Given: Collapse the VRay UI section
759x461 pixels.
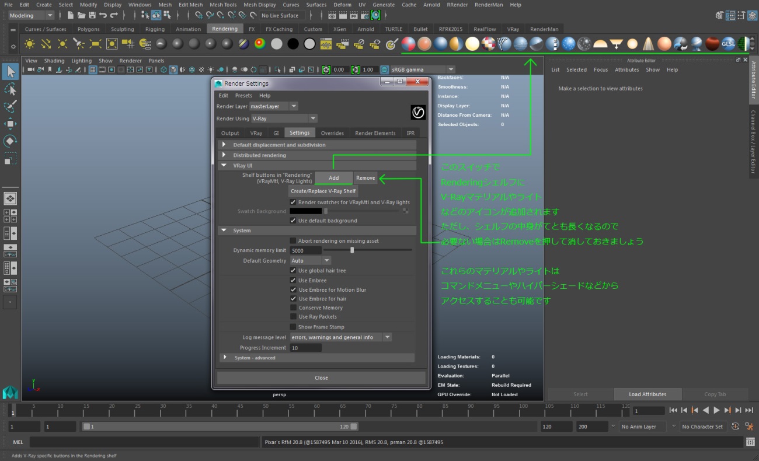Looking at the screenshot, I should point(316,166).
